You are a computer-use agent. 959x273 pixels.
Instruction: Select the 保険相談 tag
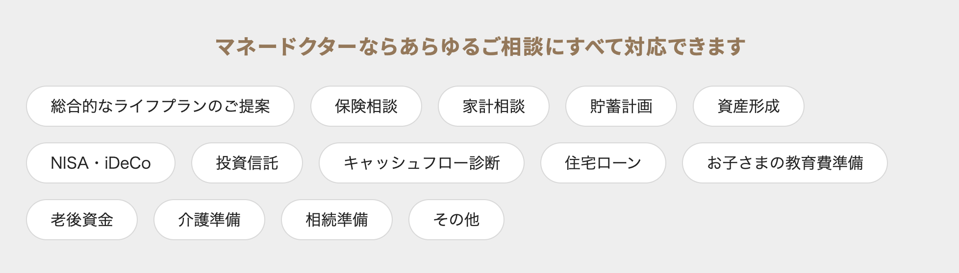tap(366, 106)
